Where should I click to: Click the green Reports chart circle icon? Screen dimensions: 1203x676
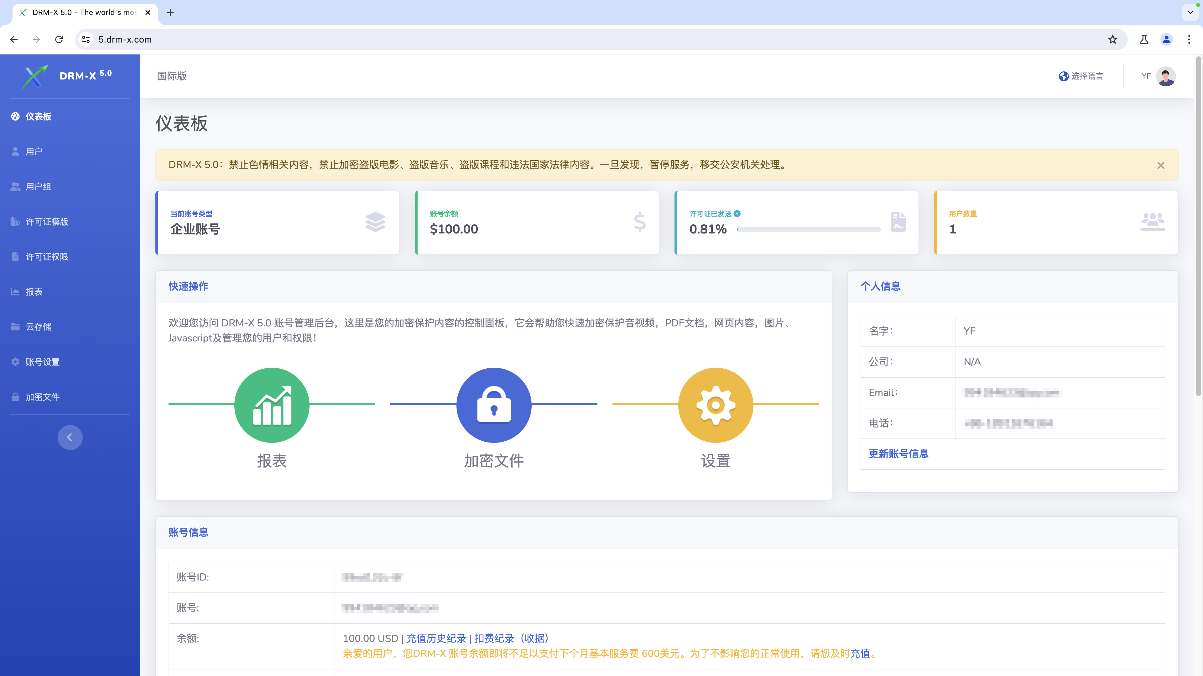click(272, 404)
